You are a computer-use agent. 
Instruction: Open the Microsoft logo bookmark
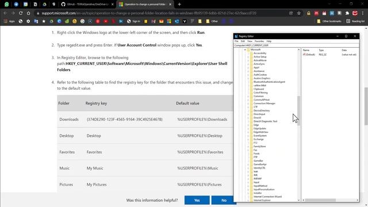(x=169, y=21)
